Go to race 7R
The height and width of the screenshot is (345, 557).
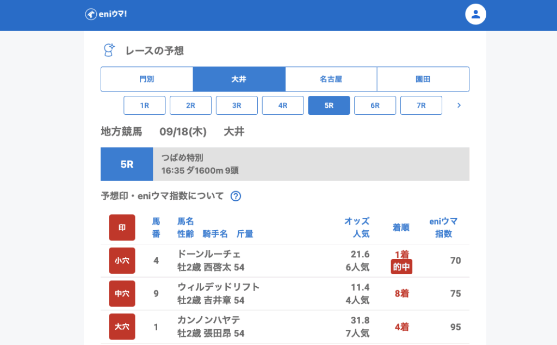tap(421, 106)
